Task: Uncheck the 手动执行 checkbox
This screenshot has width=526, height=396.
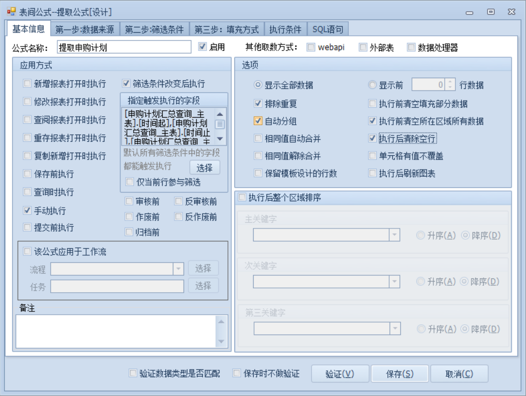Action: click(27, 210)
